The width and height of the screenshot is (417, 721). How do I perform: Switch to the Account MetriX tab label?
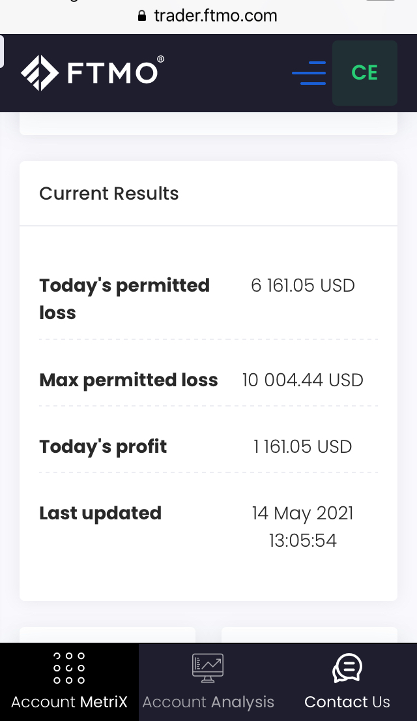(69, 702)
